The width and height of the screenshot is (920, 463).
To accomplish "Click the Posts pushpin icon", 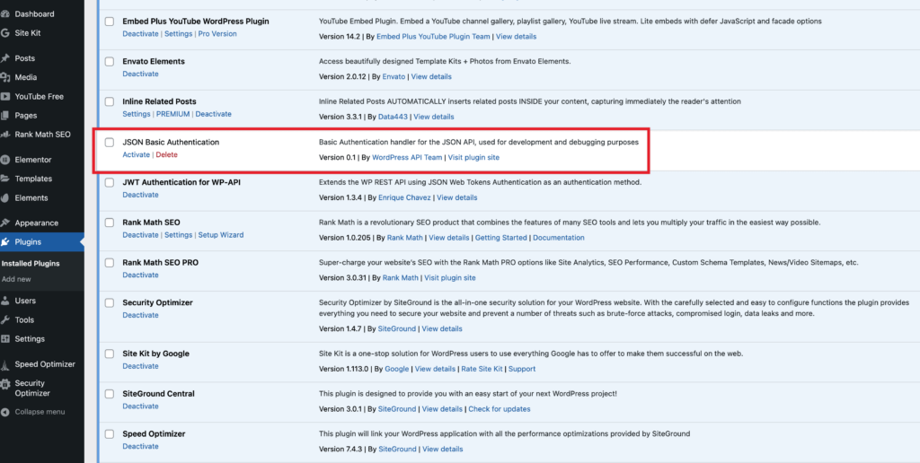I will click(x=5, y=58).
